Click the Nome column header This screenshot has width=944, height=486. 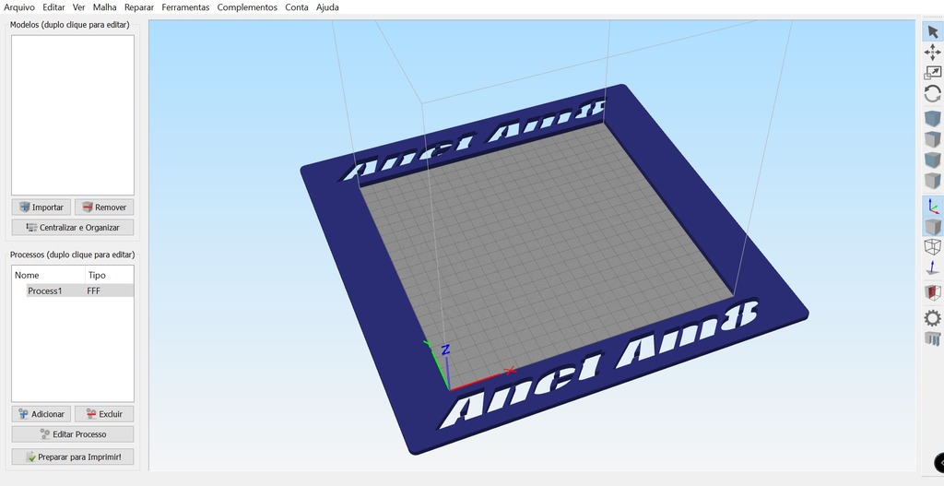click(x=27, y=275)
